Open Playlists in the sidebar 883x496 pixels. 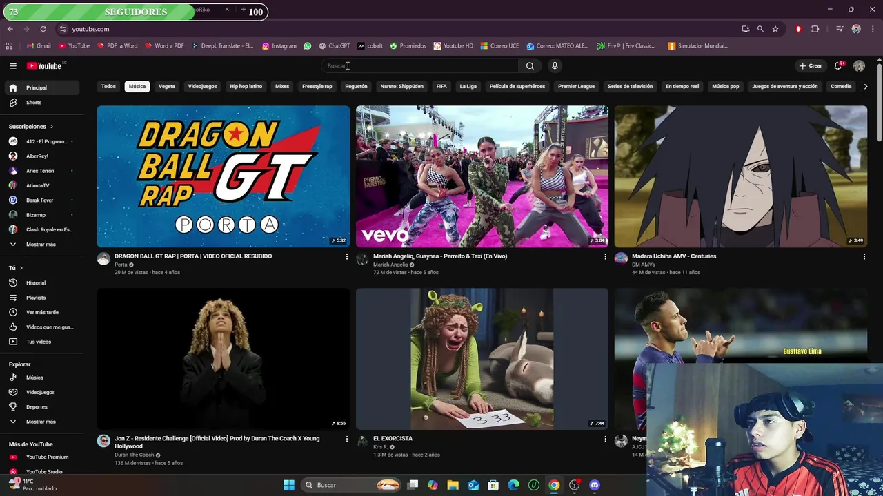coord(41,298)
